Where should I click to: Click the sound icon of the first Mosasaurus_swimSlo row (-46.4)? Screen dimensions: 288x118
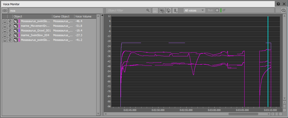pyautogui.click(x=16, y=21)
